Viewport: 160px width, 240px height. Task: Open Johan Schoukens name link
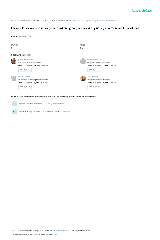click(26, 59)
